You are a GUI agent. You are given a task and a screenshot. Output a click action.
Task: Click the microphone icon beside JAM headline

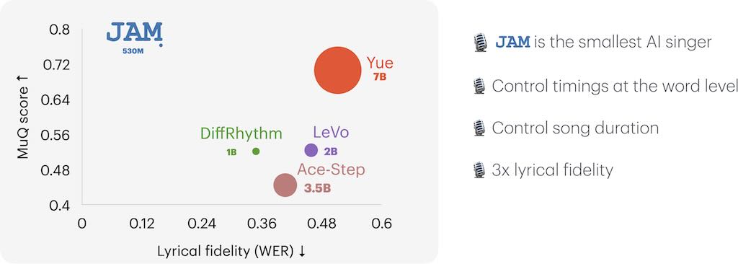click(479, 43)
